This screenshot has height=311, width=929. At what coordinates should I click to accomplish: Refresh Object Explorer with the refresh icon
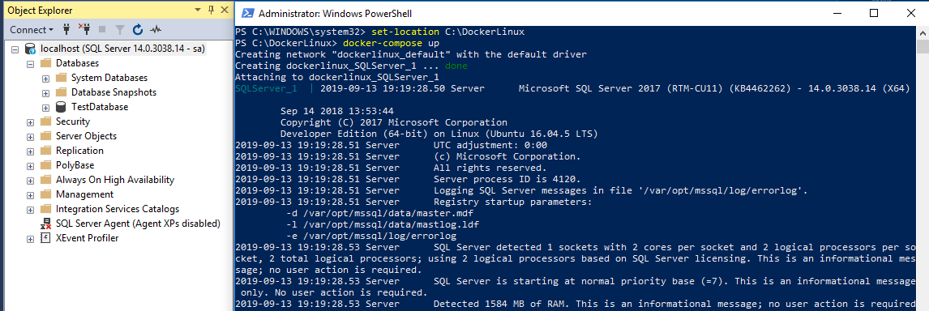[x=138, y=29]
